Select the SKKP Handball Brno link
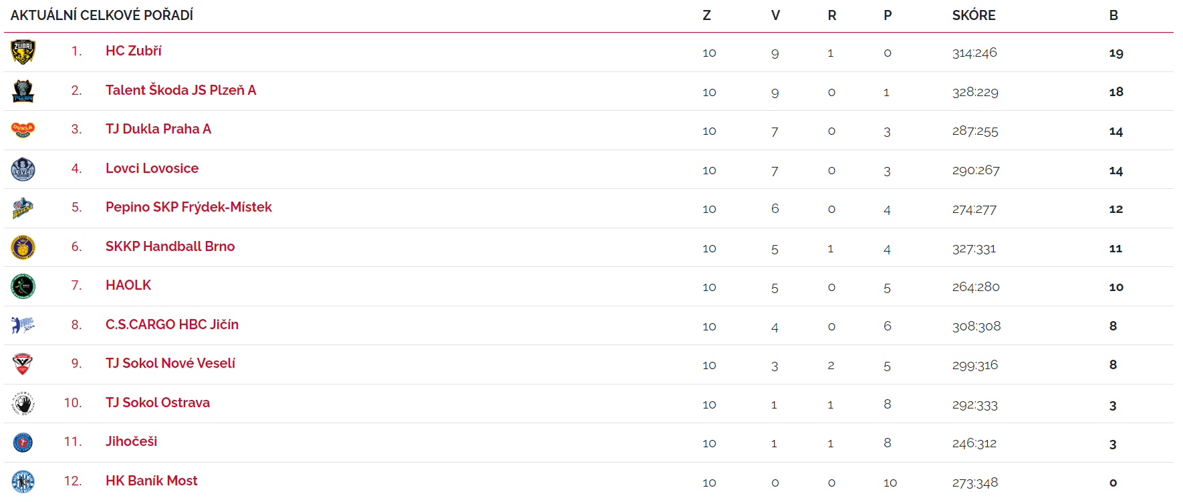This screenshot has height=502, width=1183. pos(170,246)
